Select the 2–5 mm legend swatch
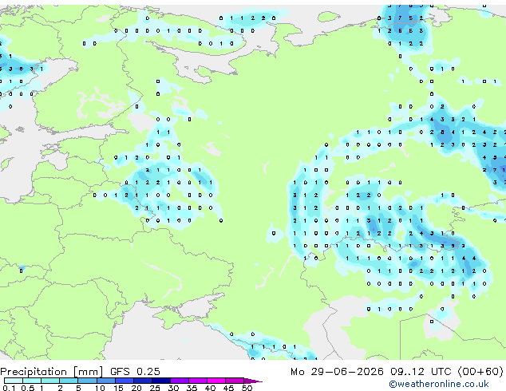This screenshot has height=391, width=506. click(x=69, y=381)
